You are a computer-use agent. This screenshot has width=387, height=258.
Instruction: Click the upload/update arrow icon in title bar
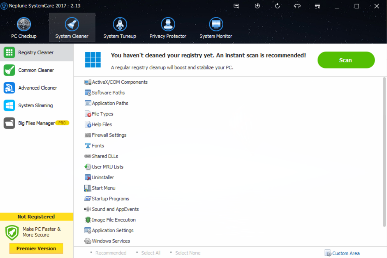pos(297,6)
